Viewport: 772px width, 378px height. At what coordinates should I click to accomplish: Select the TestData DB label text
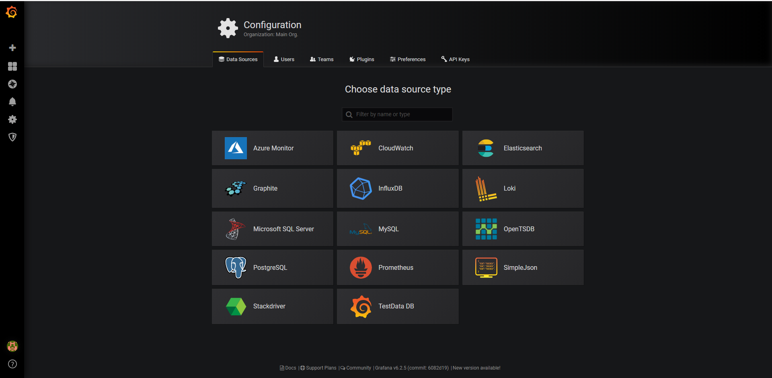pos(396,306)
